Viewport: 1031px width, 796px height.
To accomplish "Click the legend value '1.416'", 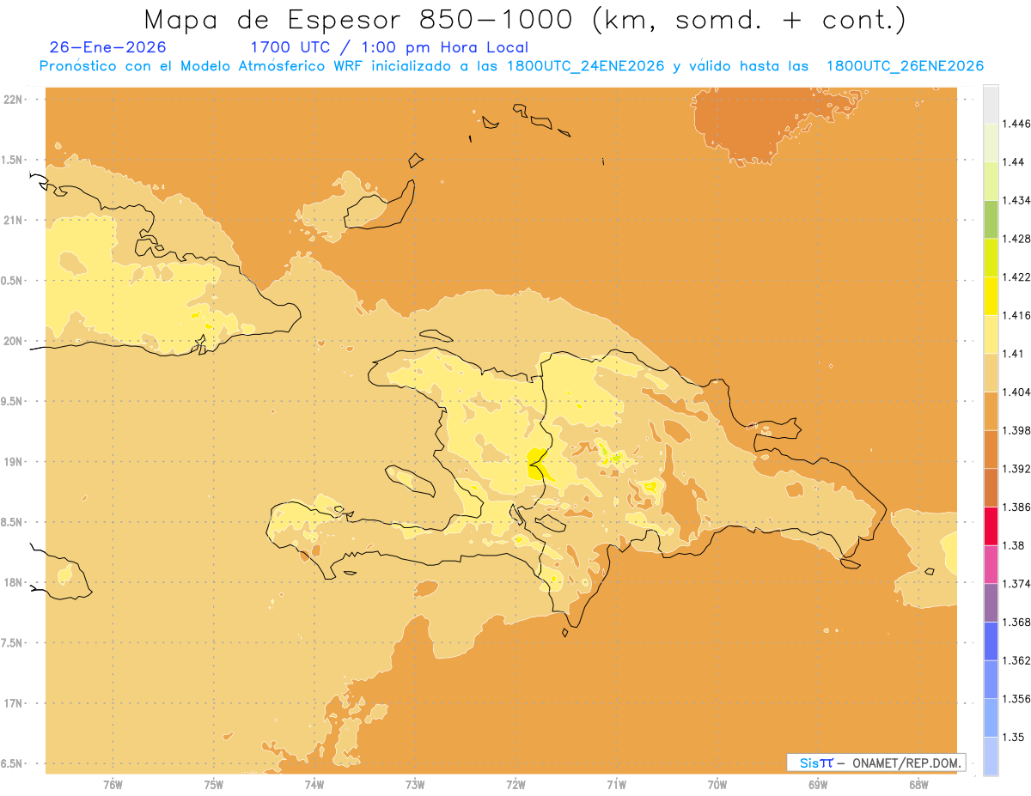I will 1015,315.
